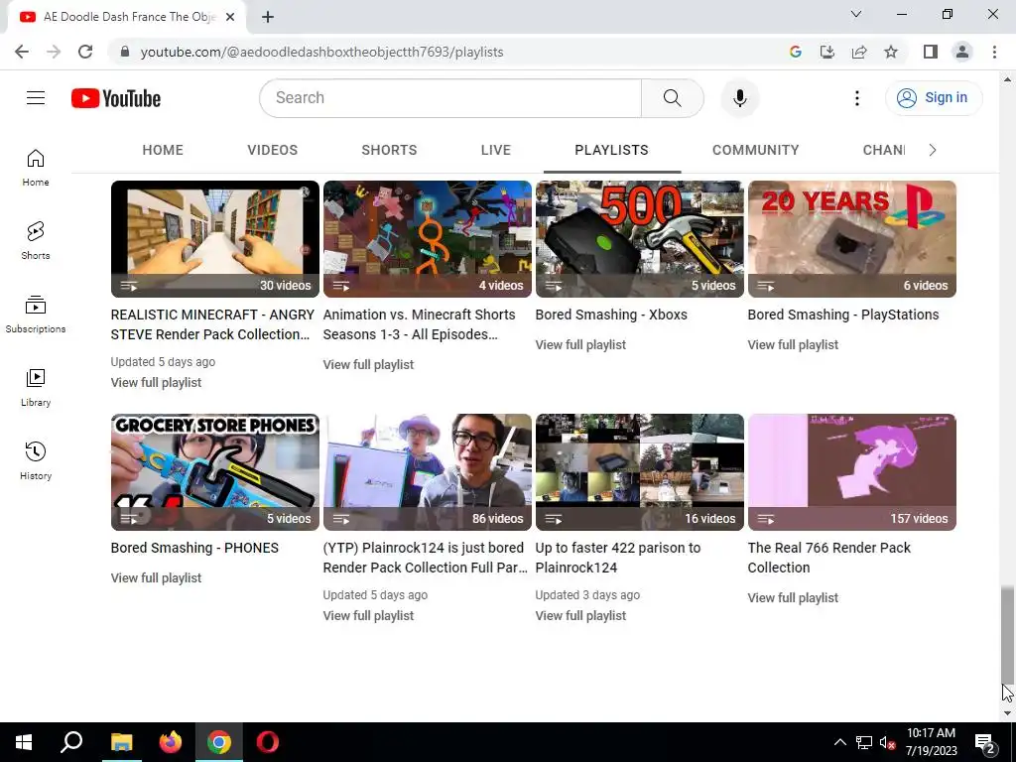
Task: View full playlist for Bored Smashing - PHONES
Action: [156, 578]
